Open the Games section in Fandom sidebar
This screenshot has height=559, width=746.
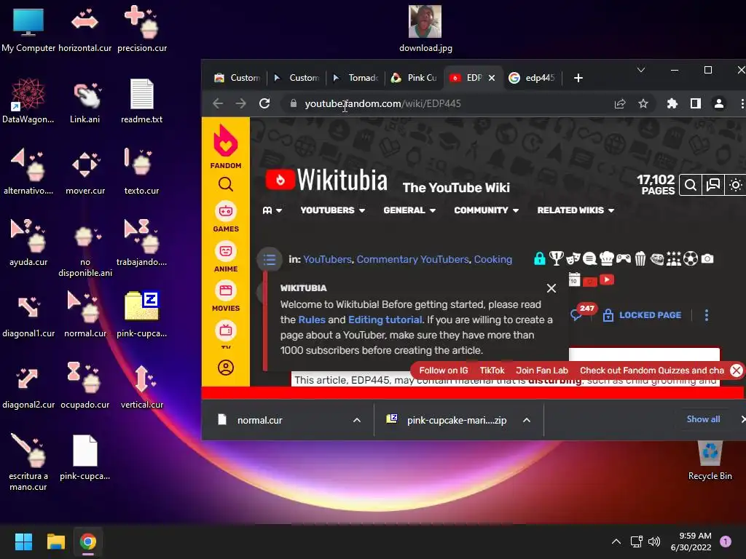click(226, 217)
